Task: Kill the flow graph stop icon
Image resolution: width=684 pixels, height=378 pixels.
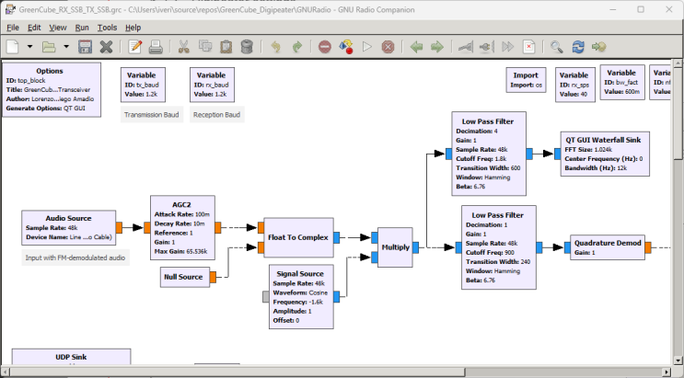Action: pos(388,47)
